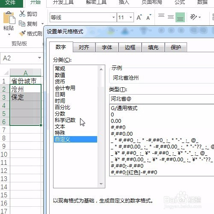Open the 保护 tab in dialog
The height and width of the screenshot is (214, 214).
pos(176,48)
